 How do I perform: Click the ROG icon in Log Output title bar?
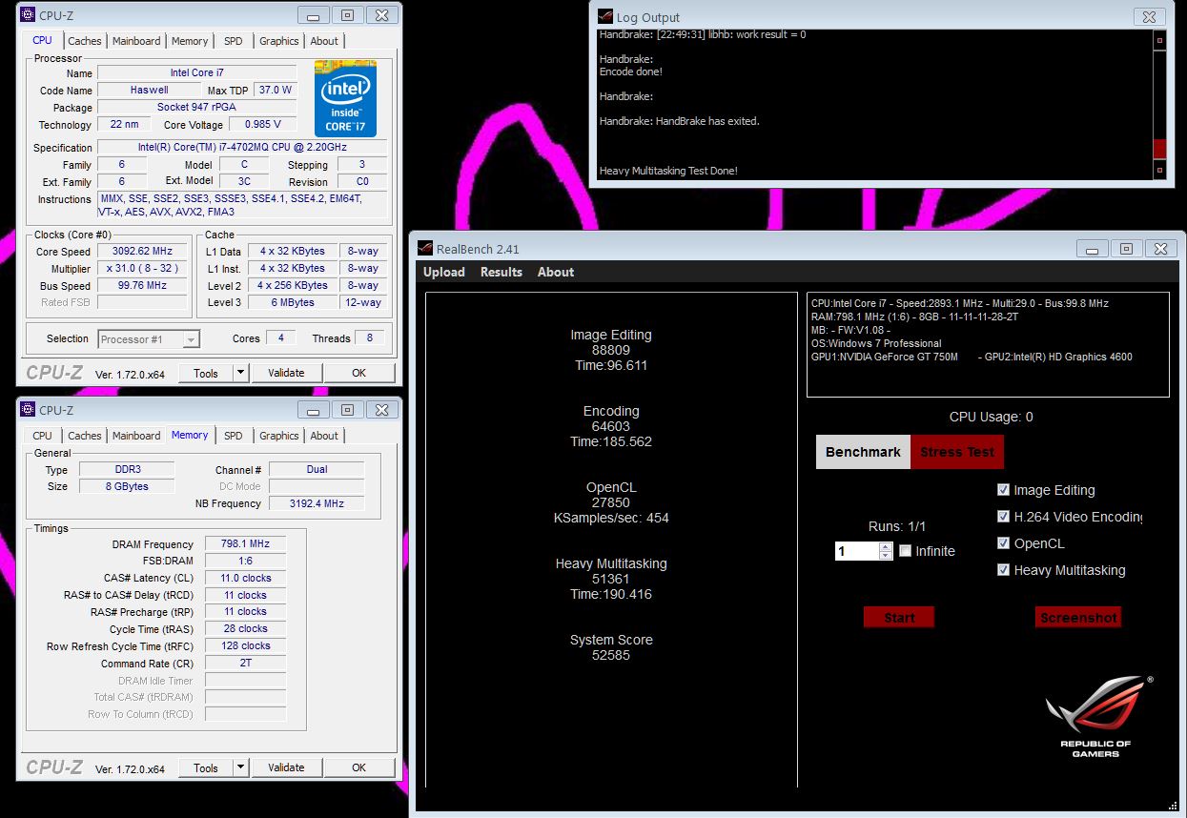[x=605, y=16]
